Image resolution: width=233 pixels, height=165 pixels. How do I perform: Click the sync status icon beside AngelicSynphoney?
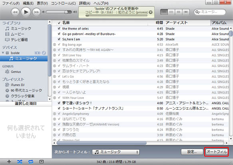point(54,114)
